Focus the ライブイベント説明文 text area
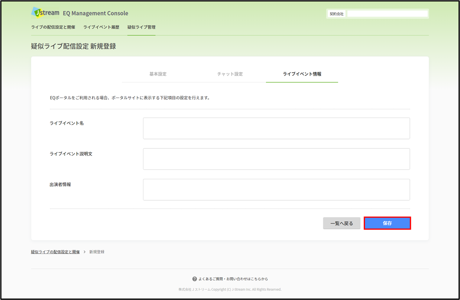The width and height of the screenshot is (460, 300). click(276, 159)
